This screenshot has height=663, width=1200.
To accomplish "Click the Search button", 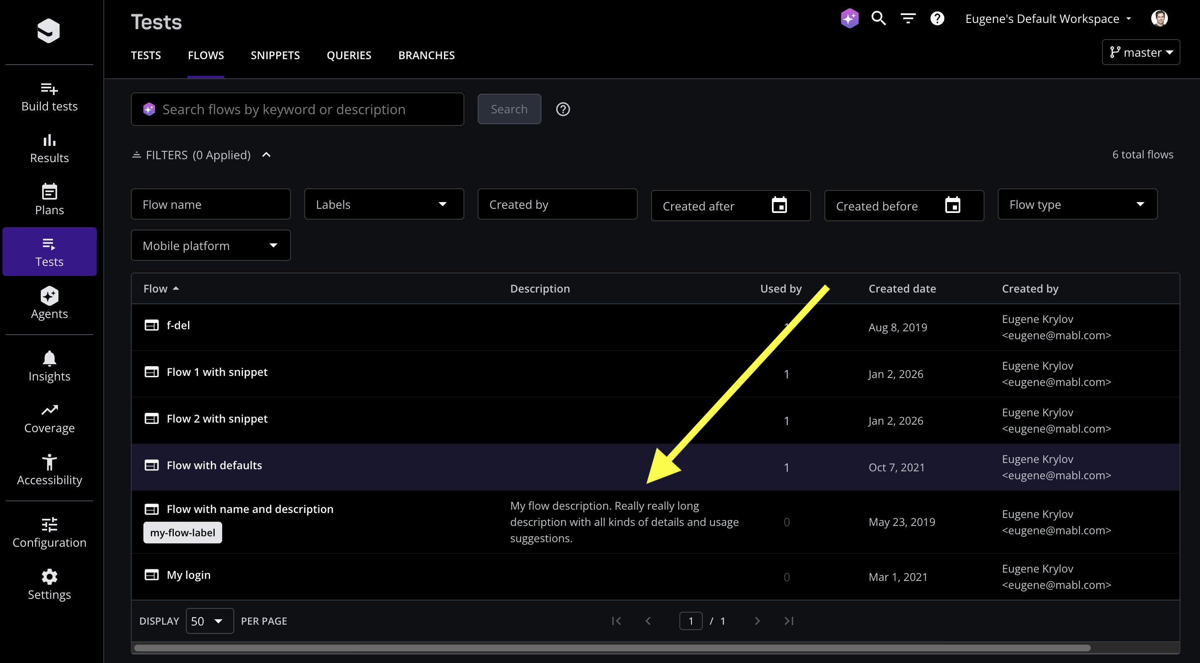I will (x=509, y=109).
